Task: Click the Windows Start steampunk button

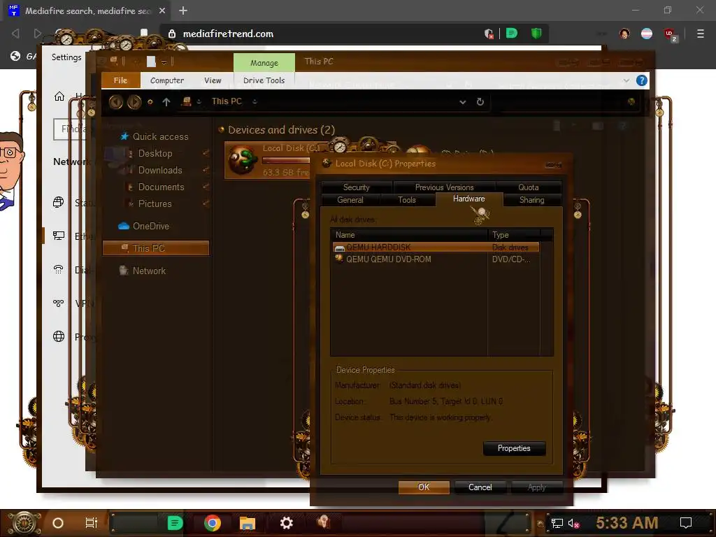Action: point(24,523)
